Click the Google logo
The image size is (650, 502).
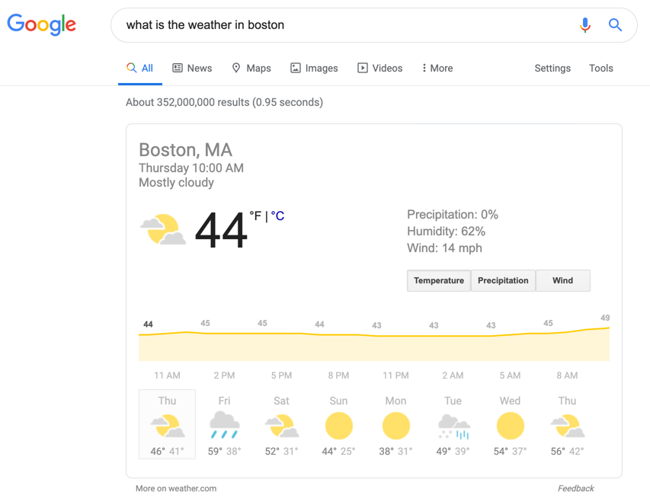(41, 25)
